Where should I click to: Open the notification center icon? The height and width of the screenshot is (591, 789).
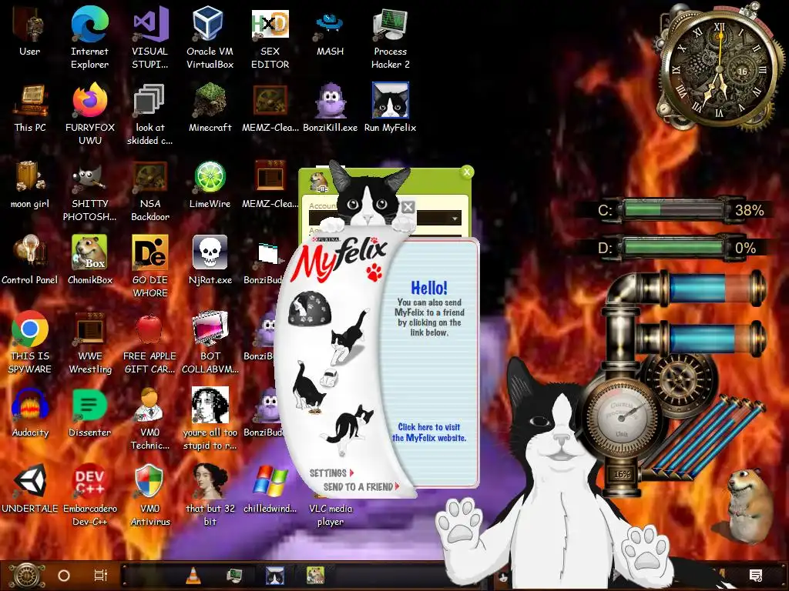[755, 576]
